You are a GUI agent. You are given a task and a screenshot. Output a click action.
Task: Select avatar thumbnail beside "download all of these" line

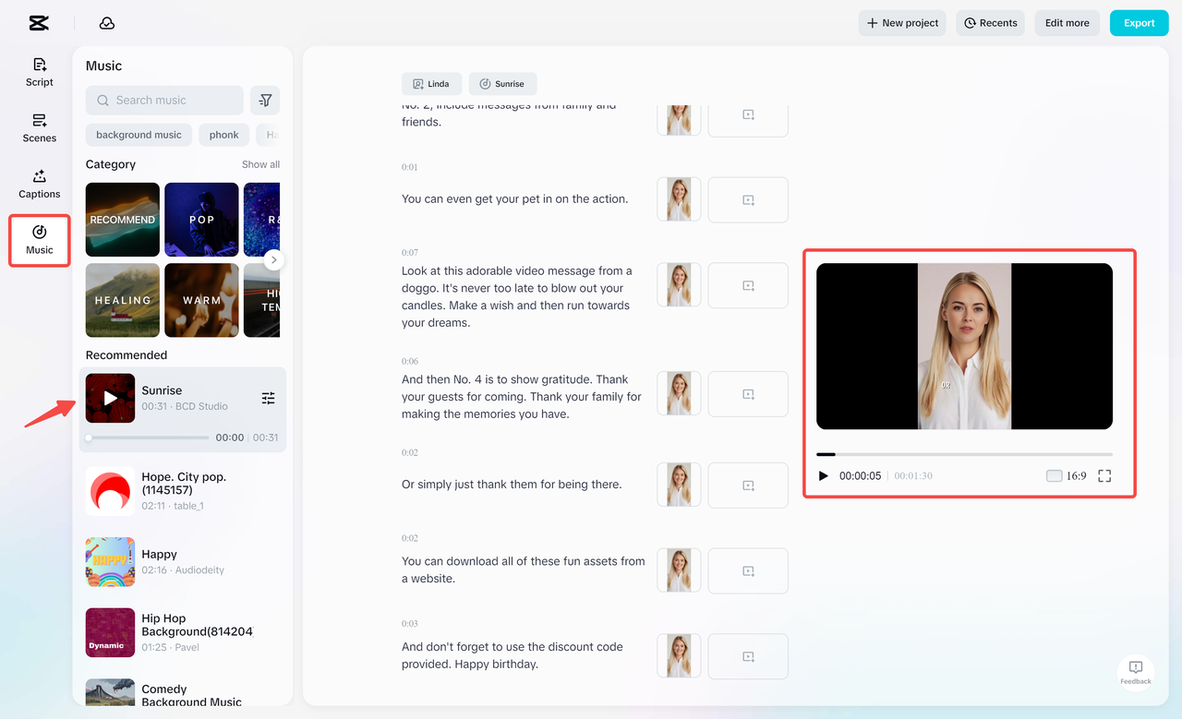click(x=679, y=570)
